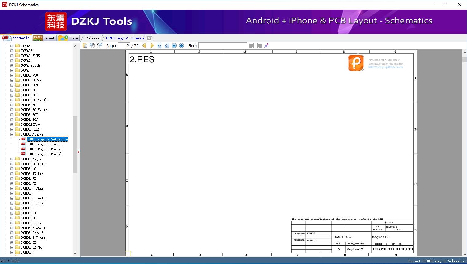Expand the HONOR 8X Max folder

click(12, 247)
